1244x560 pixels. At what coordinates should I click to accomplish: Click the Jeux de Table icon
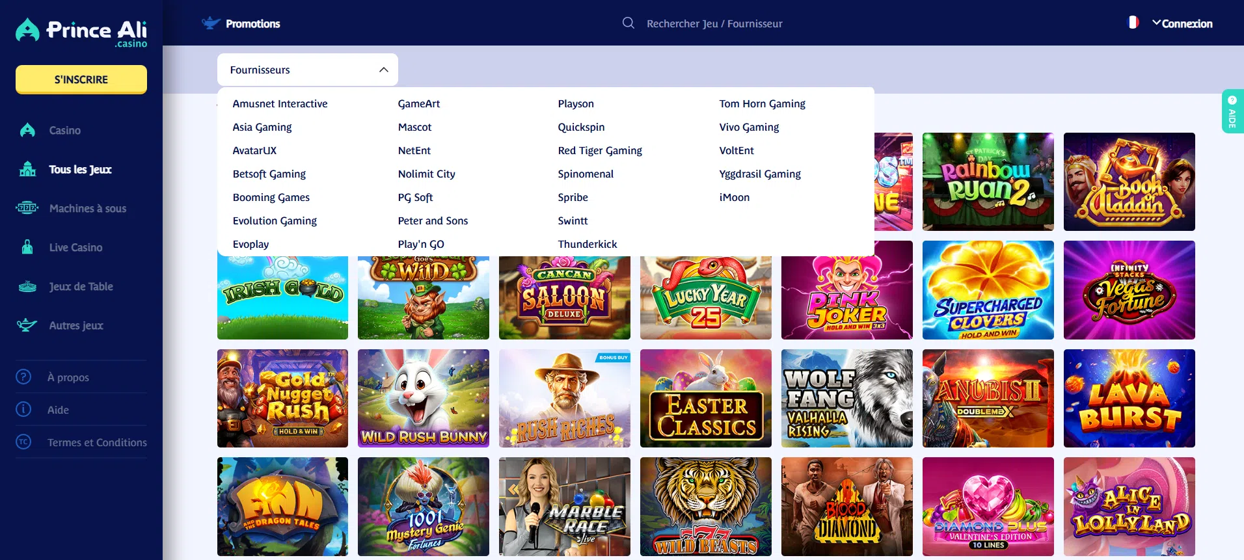point(27,286)
